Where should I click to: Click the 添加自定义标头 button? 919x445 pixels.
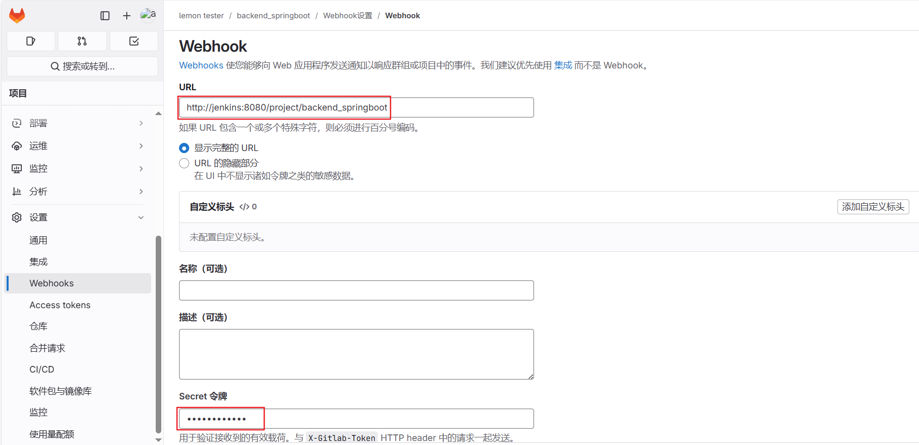tap(873, 207)
